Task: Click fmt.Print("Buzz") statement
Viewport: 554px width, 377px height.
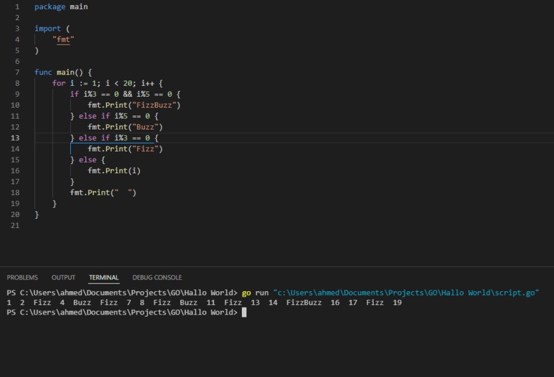Action: pos(125,127)
